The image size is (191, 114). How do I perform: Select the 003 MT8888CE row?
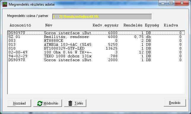[96, 41]
